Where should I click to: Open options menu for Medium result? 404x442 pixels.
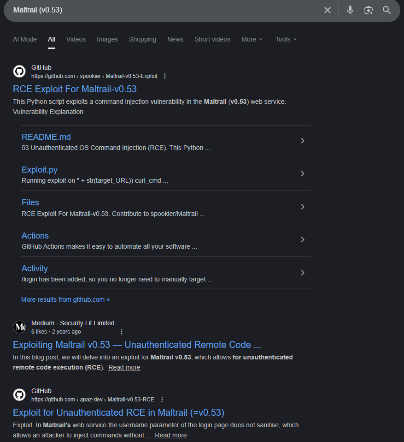[122, 332]
